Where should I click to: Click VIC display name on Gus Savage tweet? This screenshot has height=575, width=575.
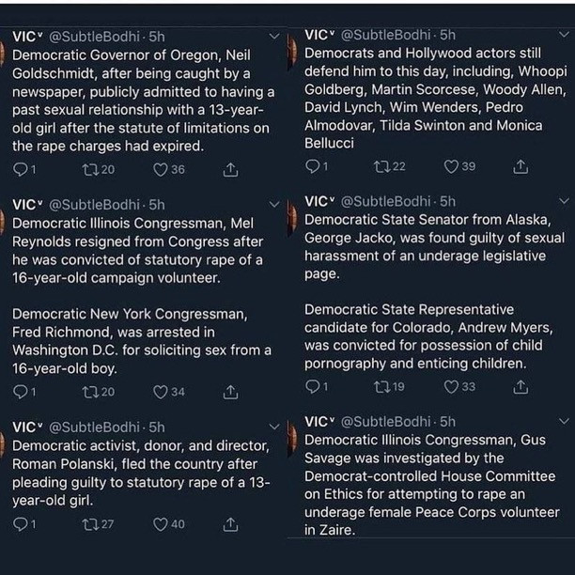(316, 422)
